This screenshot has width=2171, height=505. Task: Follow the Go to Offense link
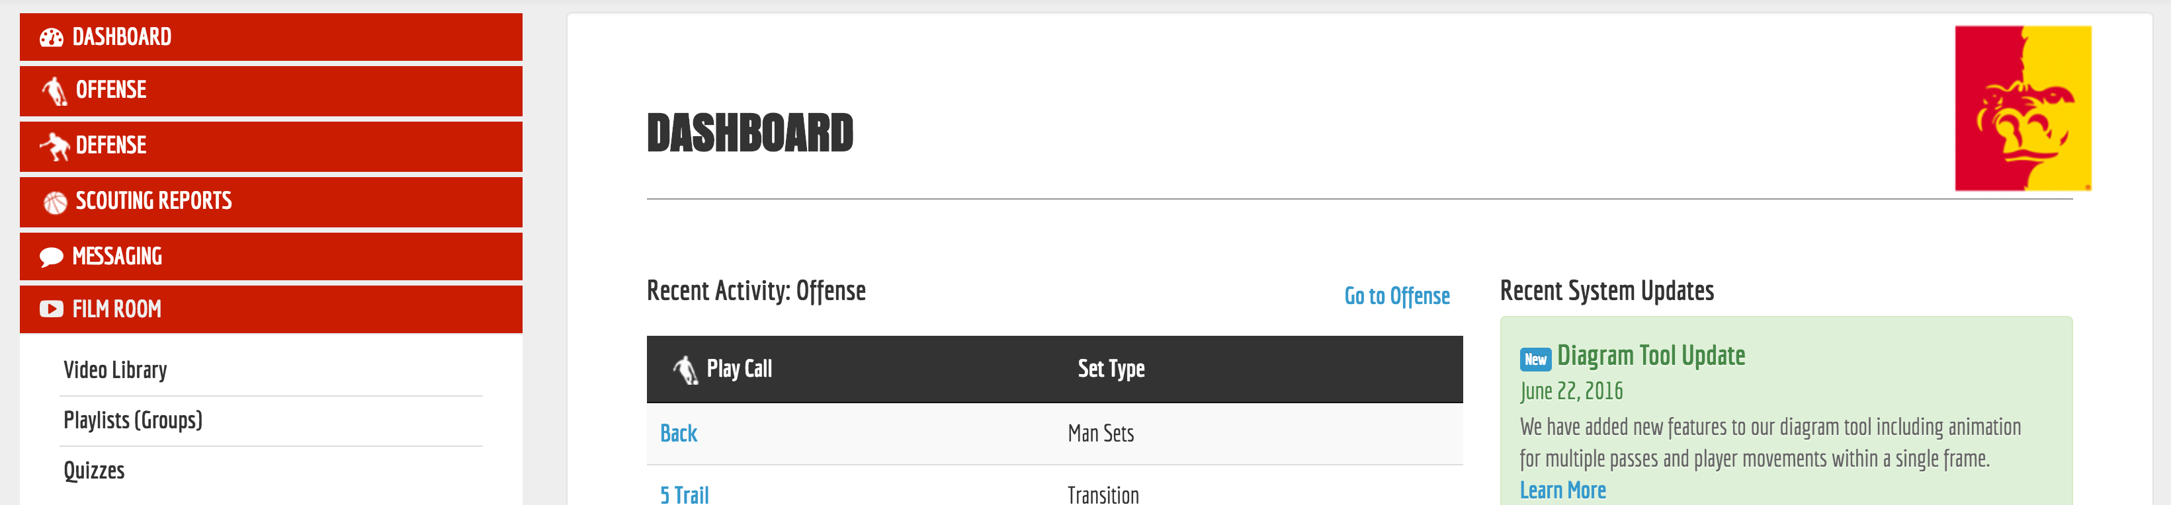pyautogui.click(x=1396, y=296)
